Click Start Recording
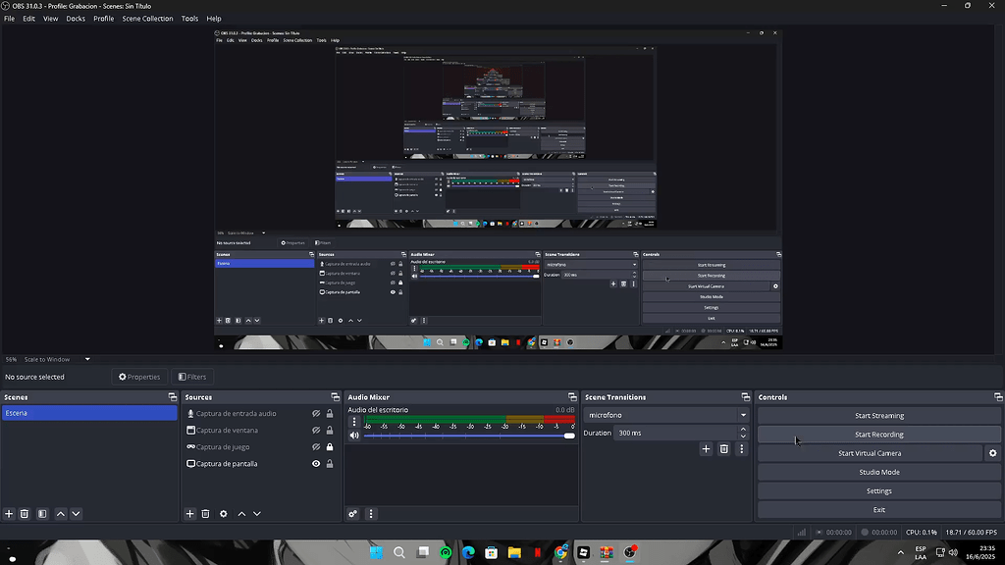Image resolution: width=1005 pixels, height=565 pixels. click(878, 435)
